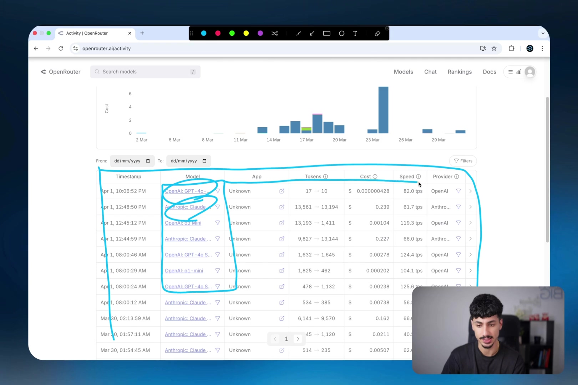Reload the OpenRouter activity page
Screen dimensions: 578x385
[61, 48]
